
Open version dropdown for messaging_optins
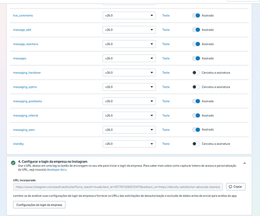coord(129,87)
